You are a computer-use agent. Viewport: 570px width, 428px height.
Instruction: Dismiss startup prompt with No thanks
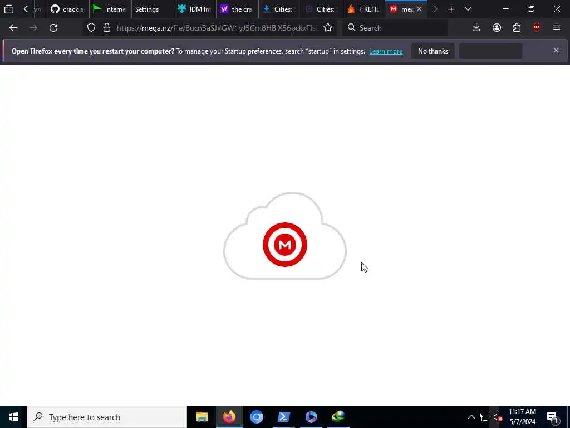pyautogui.click(x=433, y=51)
